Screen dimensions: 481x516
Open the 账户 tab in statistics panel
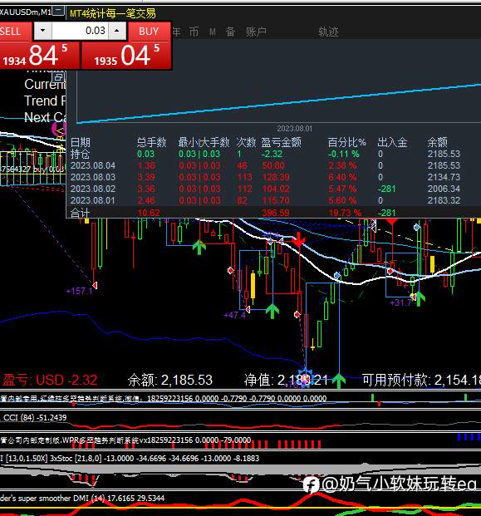click(x=256, y=32)
